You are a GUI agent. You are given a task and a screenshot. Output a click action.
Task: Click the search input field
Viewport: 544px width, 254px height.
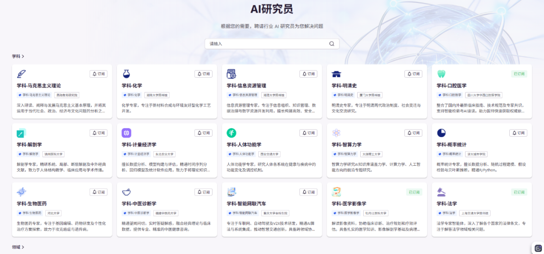point(267,44)
